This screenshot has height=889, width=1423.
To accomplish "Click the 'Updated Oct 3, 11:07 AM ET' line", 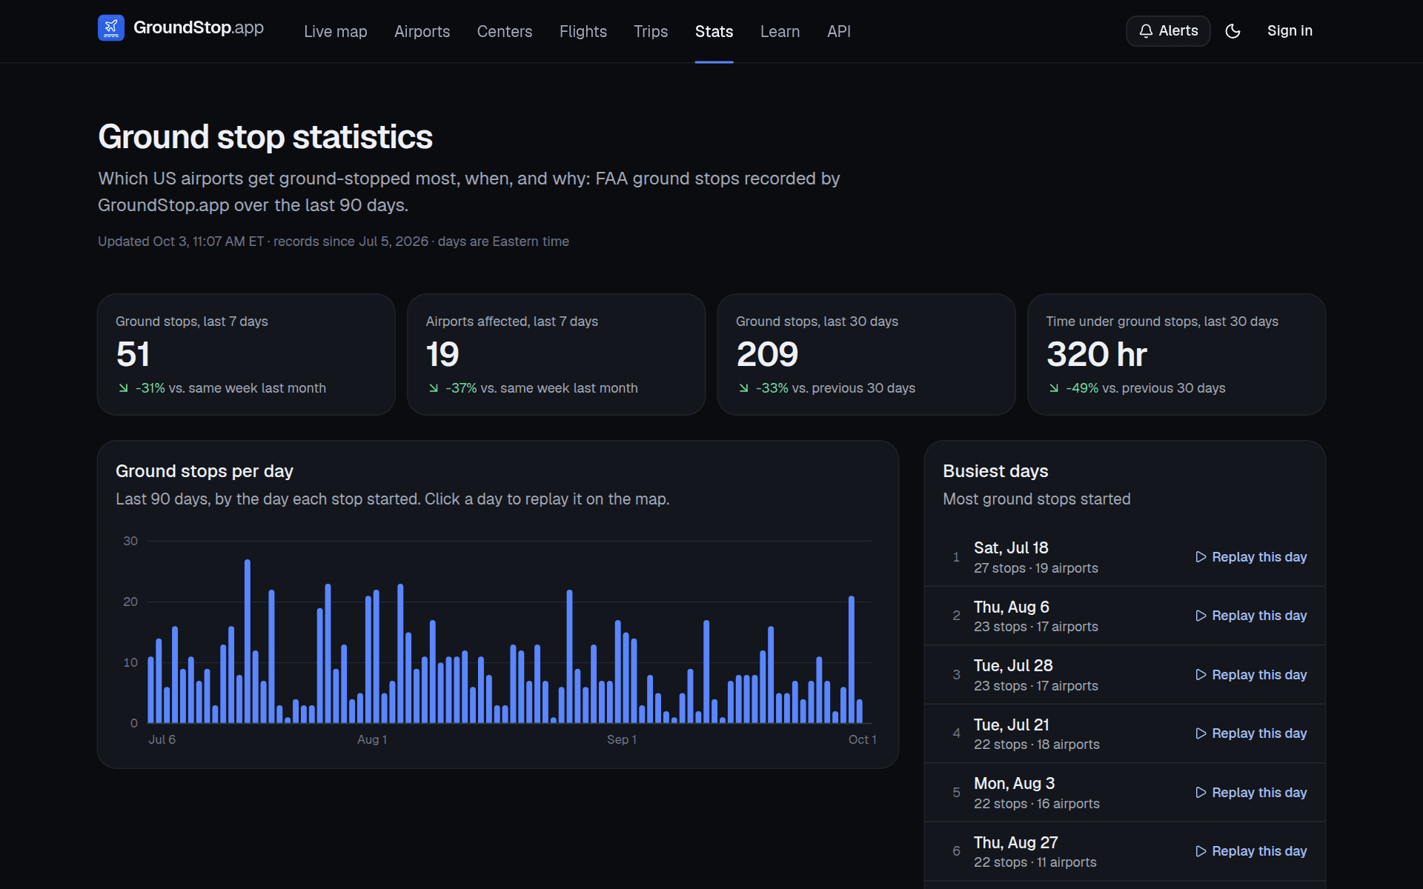I will pos(334,242).
